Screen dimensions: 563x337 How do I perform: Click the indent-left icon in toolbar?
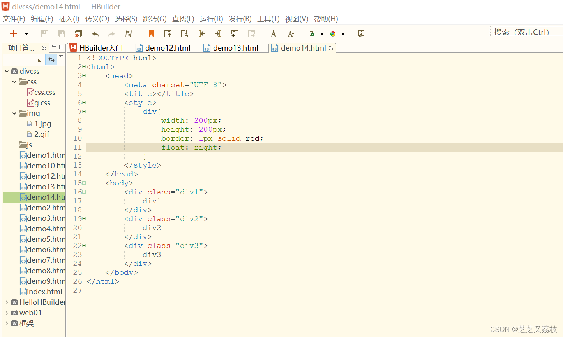201,34
